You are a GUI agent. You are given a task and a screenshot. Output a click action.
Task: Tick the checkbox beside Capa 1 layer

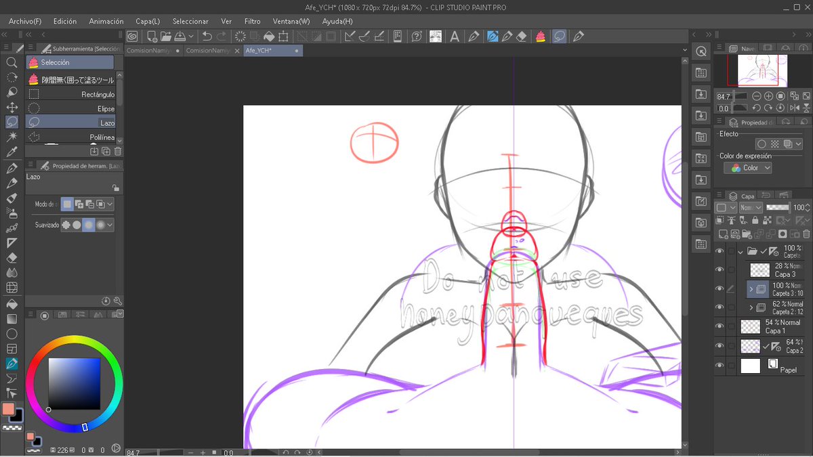coord(731,326)
